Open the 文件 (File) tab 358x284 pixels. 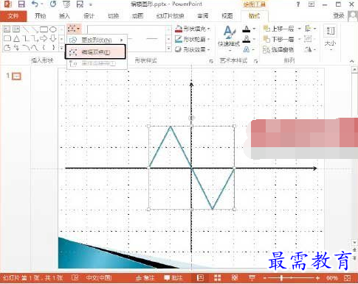pos(13,16)
